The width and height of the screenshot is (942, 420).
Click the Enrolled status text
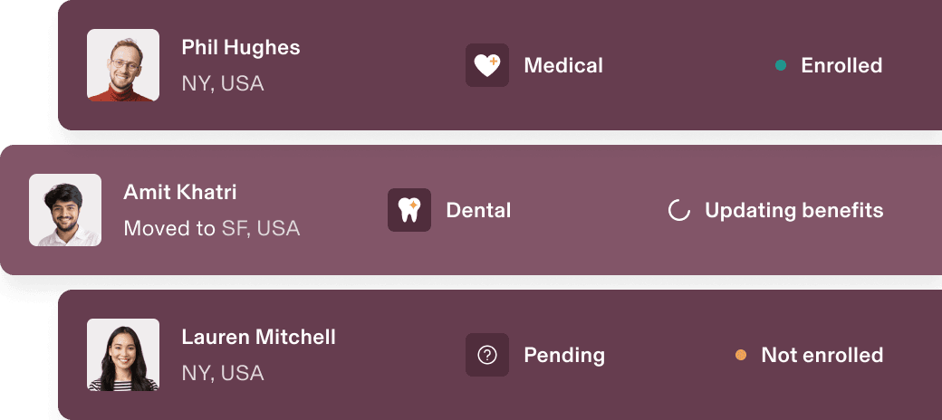click(x=841, y=65)
